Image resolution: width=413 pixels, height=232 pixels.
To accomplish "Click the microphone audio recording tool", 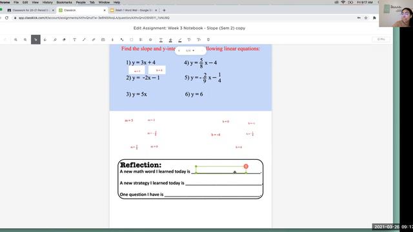I will pyautogui.click(x=112, y=40).
